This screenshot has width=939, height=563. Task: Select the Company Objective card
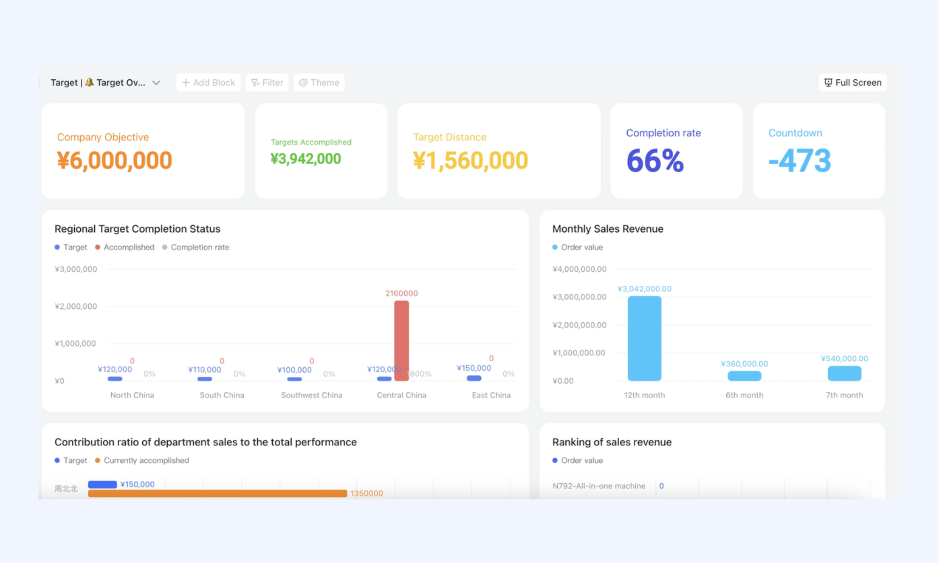pyautogui.click(x=143, y=151)
